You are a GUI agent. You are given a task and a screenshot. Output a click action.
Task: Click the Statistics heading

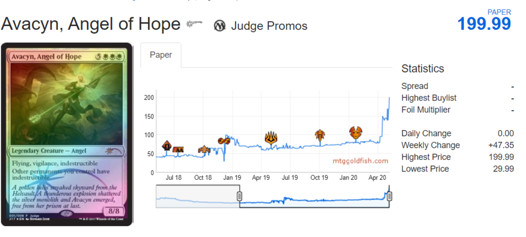pos(422,69)
